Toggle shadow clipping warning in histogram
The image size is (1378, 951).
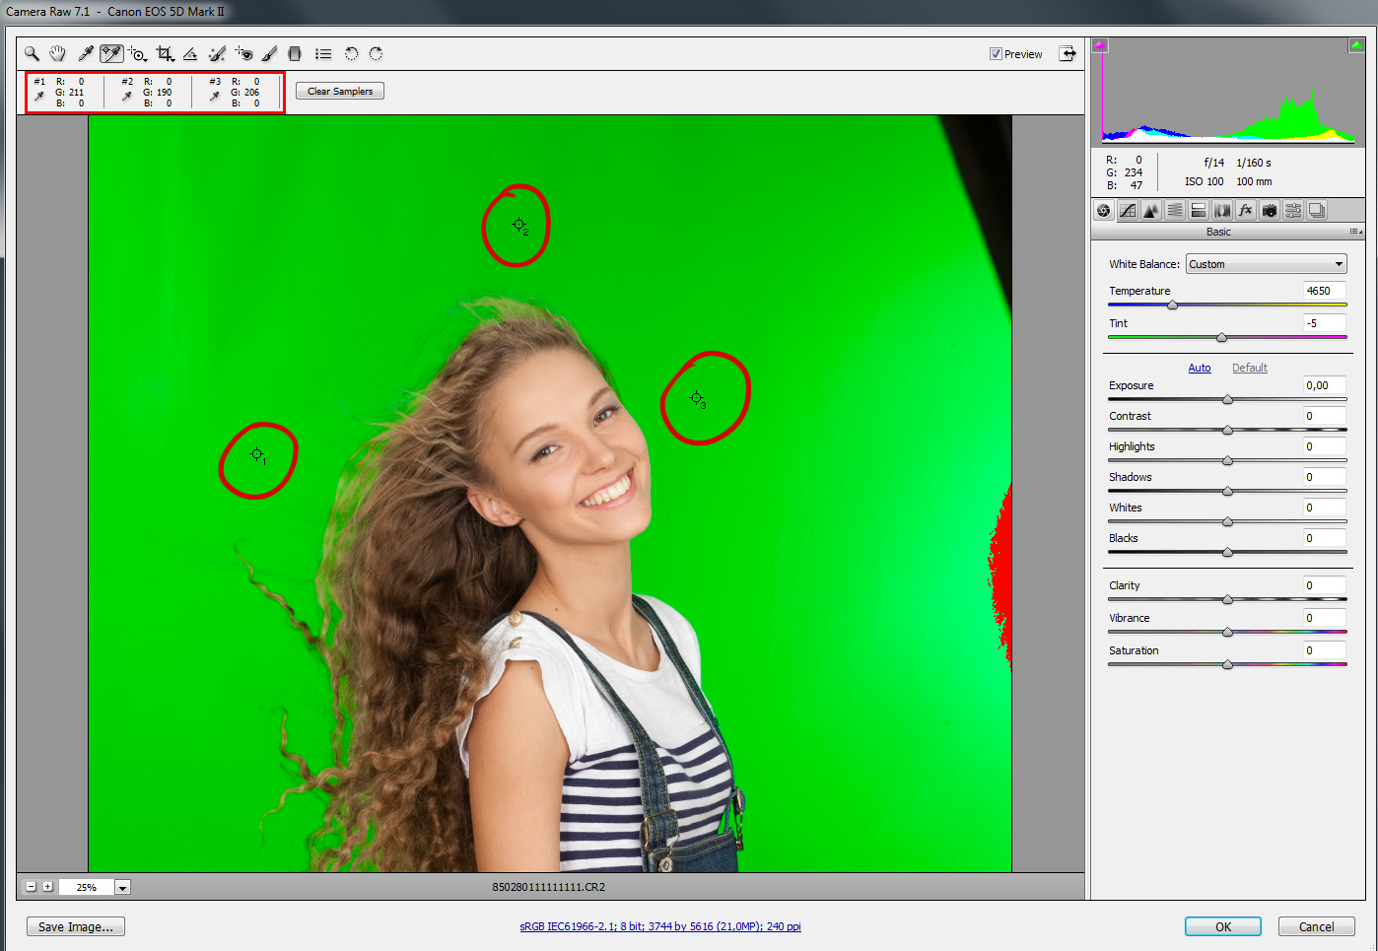(1100, 45)
